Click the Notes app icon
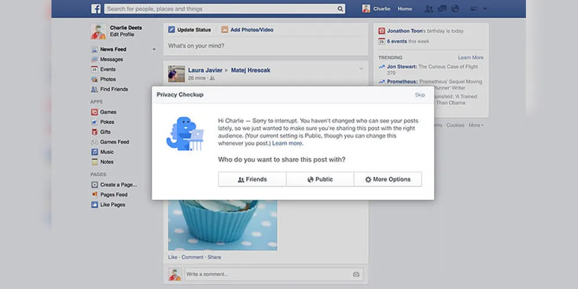 point(94,162)
